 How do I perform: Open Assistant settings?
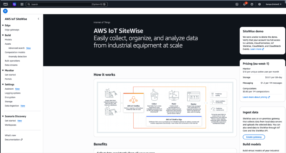click(x=9, y=89)
